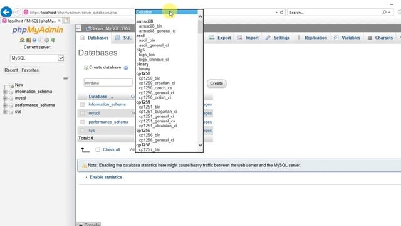Image resolution: width=401 pixels, height=226 pixels.
Task: Open the Export tab
Action: tap(220, 38)
